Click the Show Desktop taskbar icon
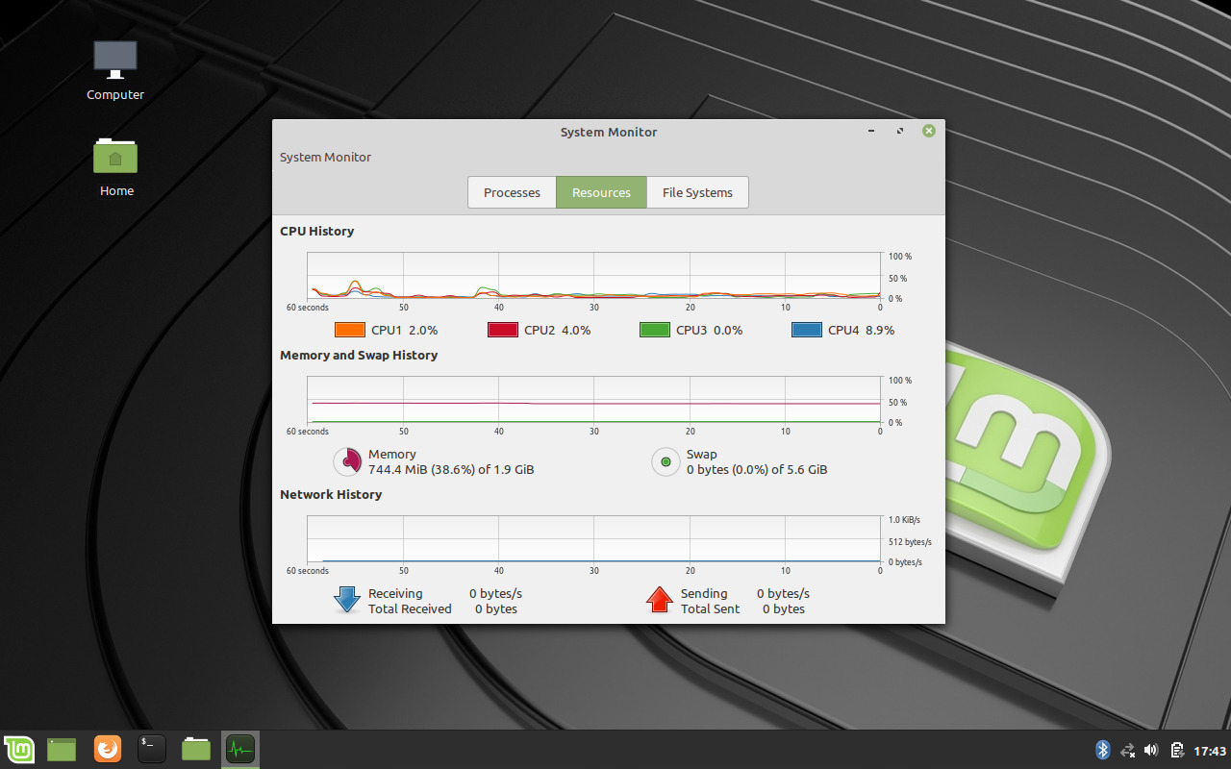 (x=62, y=749)
